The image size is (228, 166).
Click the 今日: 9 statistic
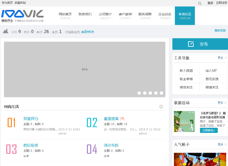click(16, 32)
